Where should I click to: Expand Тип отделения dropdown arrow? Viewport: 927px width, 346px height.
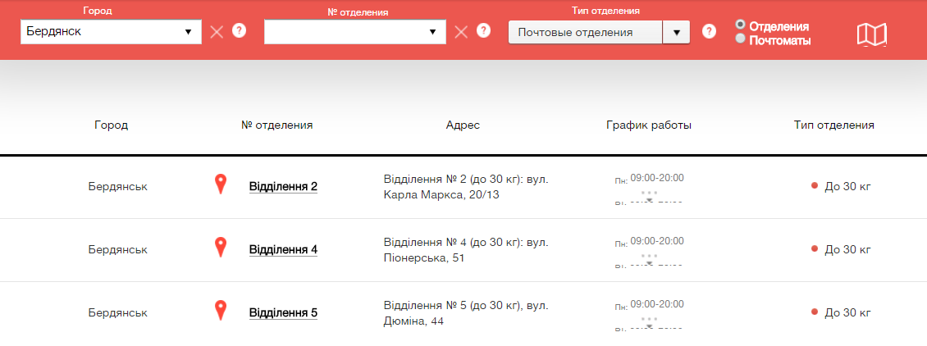click(x=676, y=32)
